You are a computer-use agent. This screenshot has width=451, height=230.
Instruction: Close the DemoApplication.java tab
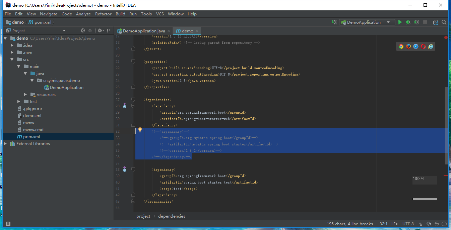coord(169,31)
